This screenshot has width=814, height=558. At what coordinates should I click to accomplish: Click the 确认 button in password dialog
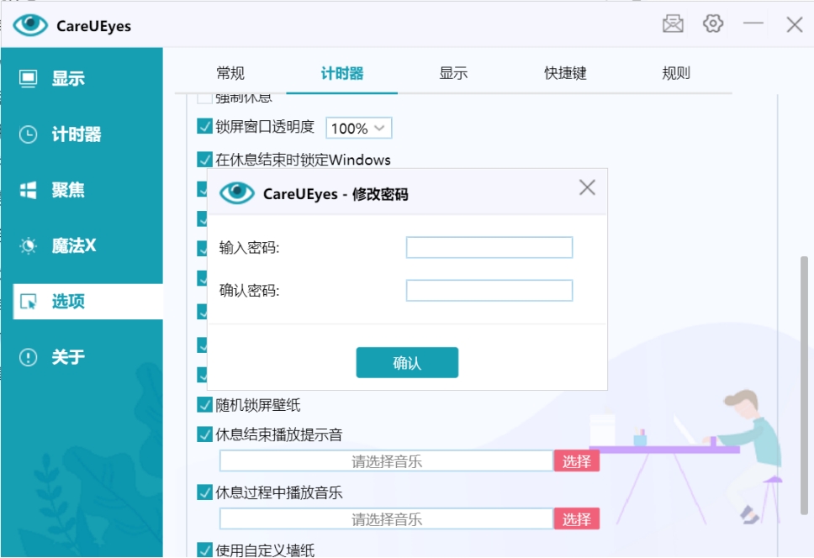coord(407,363)
